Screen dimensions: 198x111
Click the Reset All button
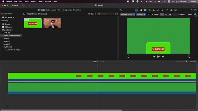point(194,10)
